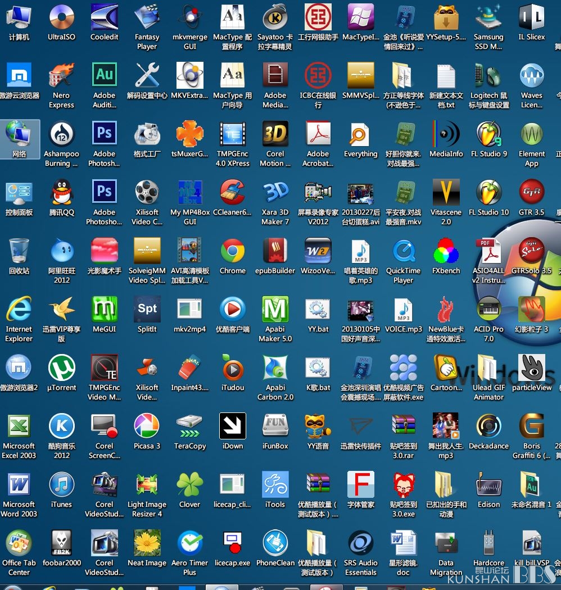Open the MediaInfo shortcut
Image resolution: width=561 pixels, height=590 pixels.
click(x=446, y=134)
